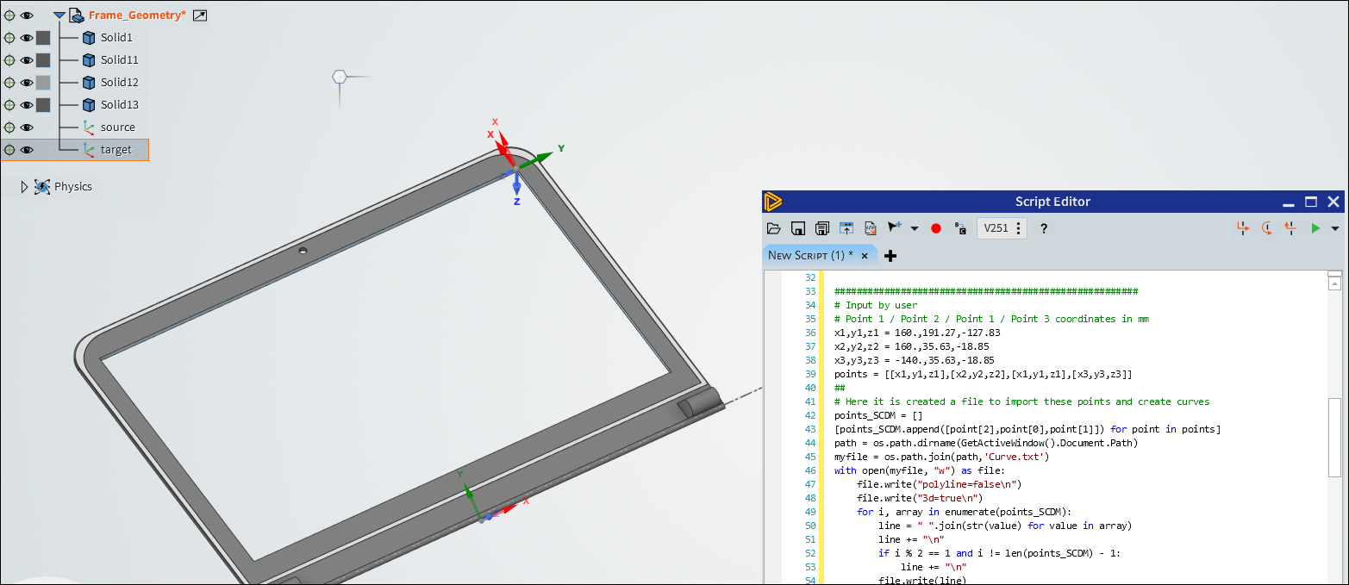Click the points_SCDM = [] line

878,415
